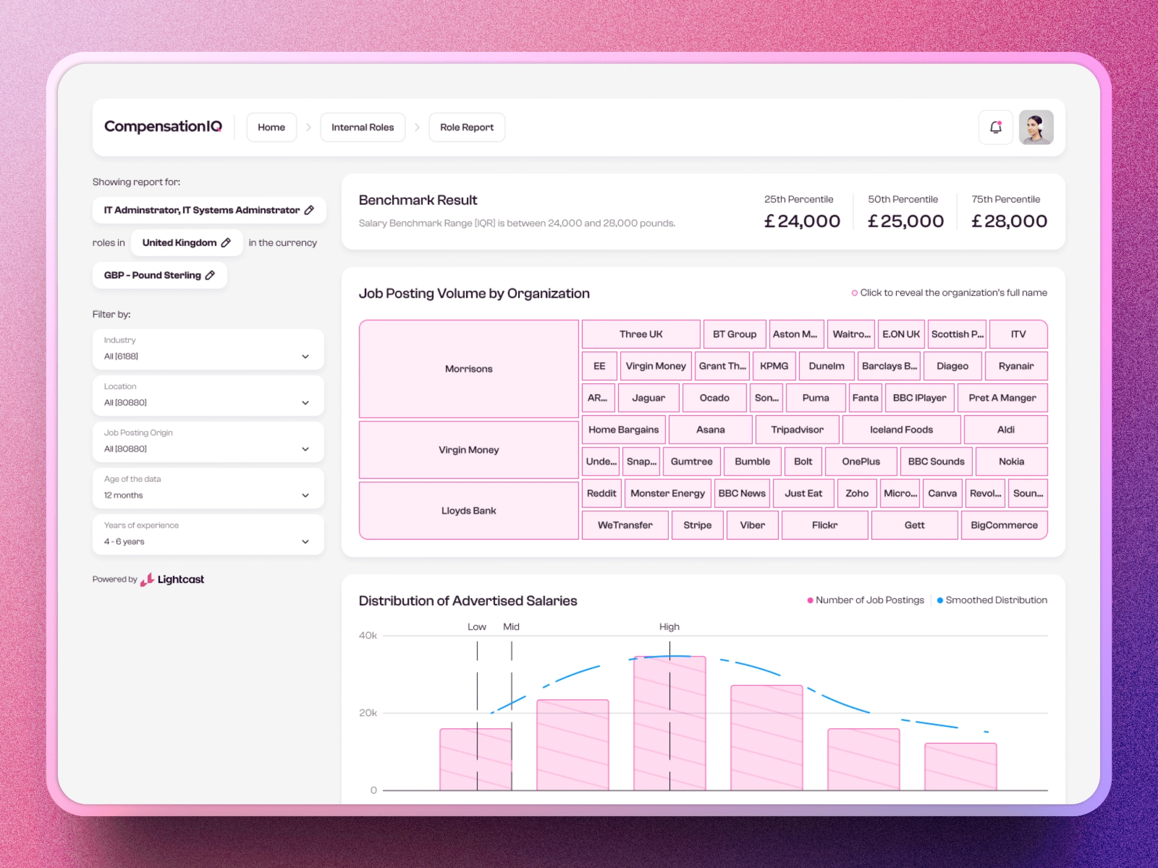This screenshot has height=868, width=1158.
Task: Click the Aldi tile
Action: (x=1005, y=430)
